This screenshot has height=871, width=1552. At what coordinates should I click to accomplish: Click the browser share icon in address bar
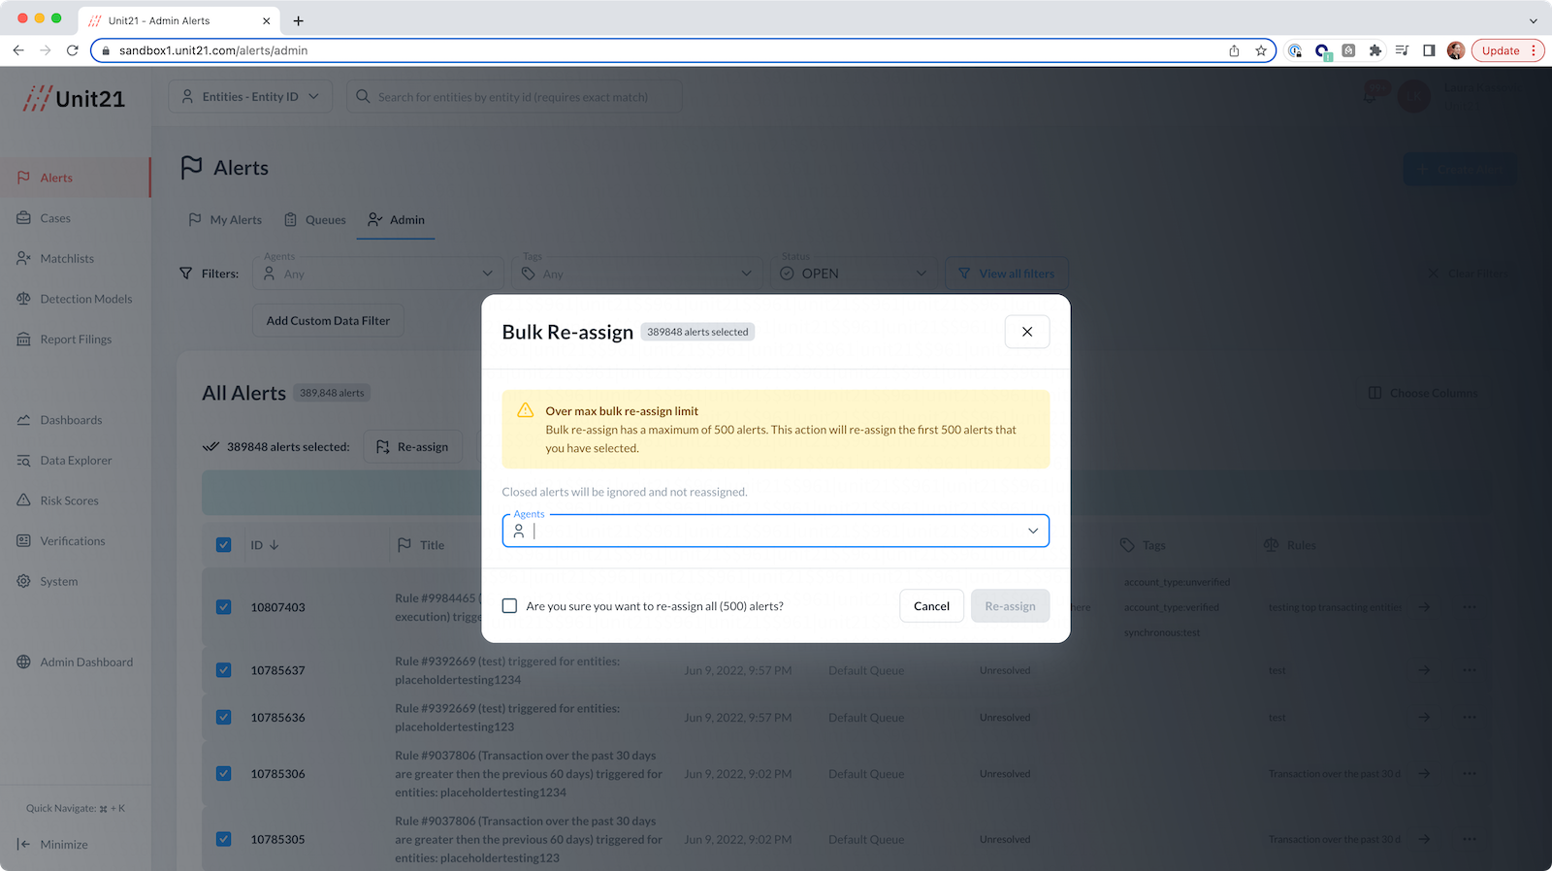(x=1234, y=50)
